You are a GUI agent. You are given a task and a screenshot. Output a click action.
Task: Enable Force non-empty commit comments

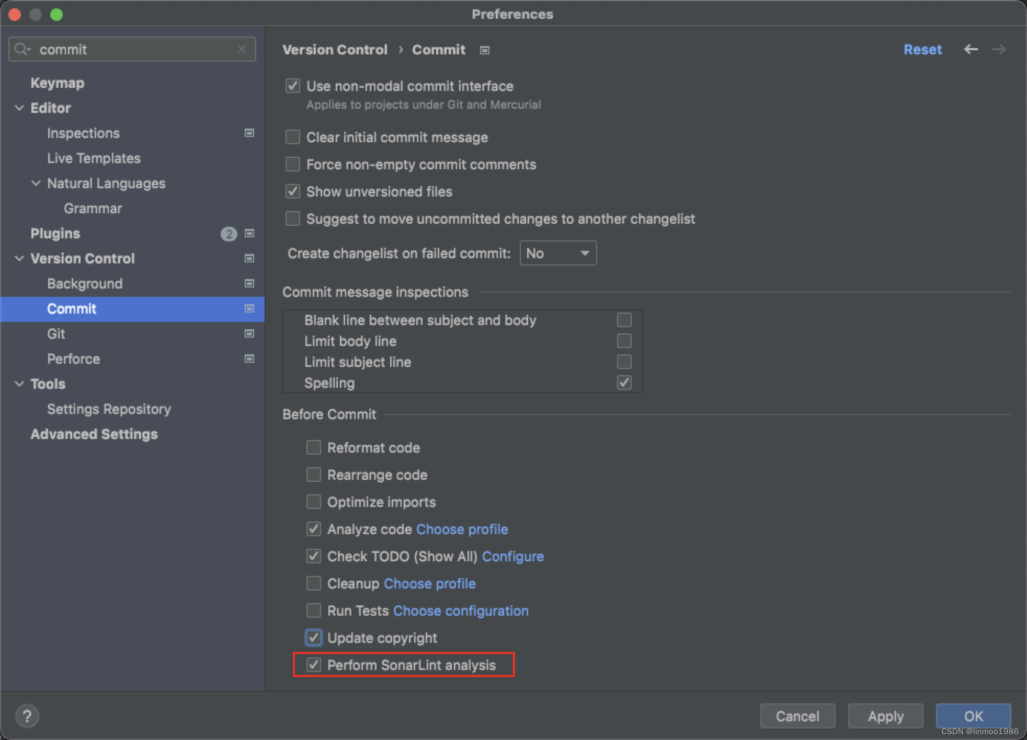tap(293, 164)
